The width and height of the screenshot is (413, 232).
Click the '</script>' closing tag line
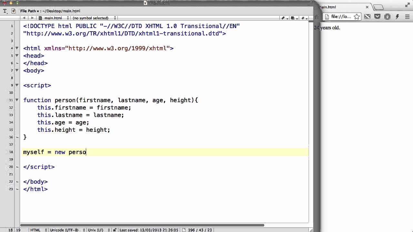coord(39,167)
